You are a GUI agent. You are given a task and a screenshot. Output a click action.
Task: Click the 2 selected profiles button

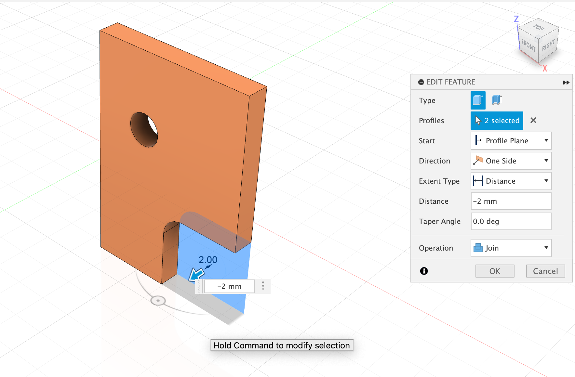(497, 121)
